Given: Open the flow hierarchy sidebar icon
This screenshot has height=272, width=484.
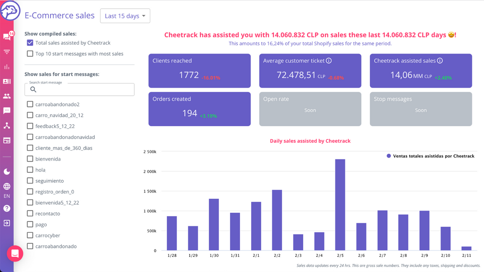Looking at the screenshot, I should tap(7, 125).
